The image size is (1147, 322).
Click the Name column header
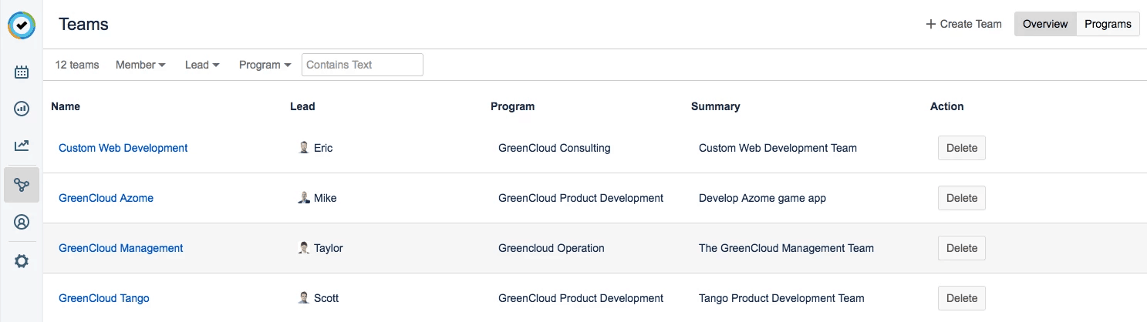pyautogui.click(x=66, y=106)
